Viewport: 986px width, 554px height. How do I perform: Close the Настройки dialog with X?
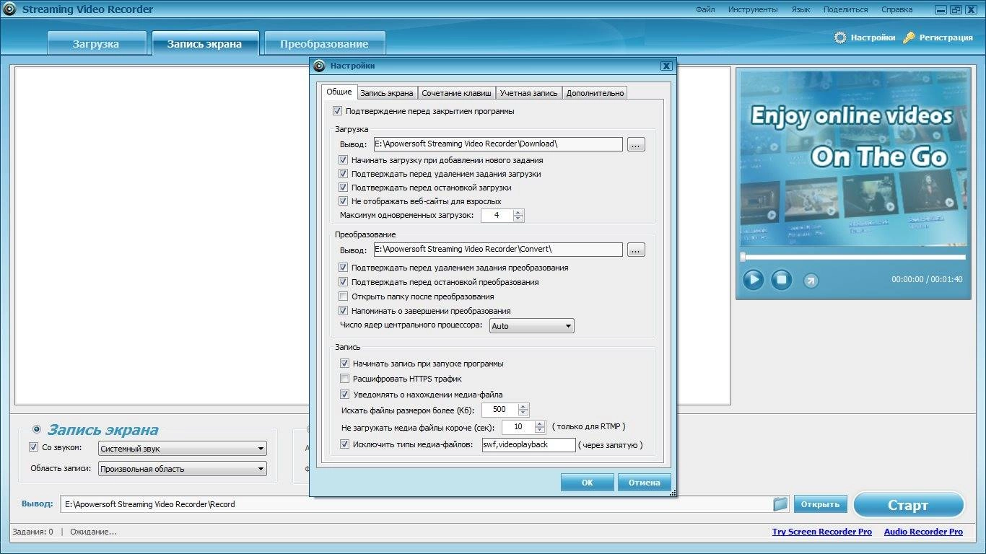[x=666, y=66]
